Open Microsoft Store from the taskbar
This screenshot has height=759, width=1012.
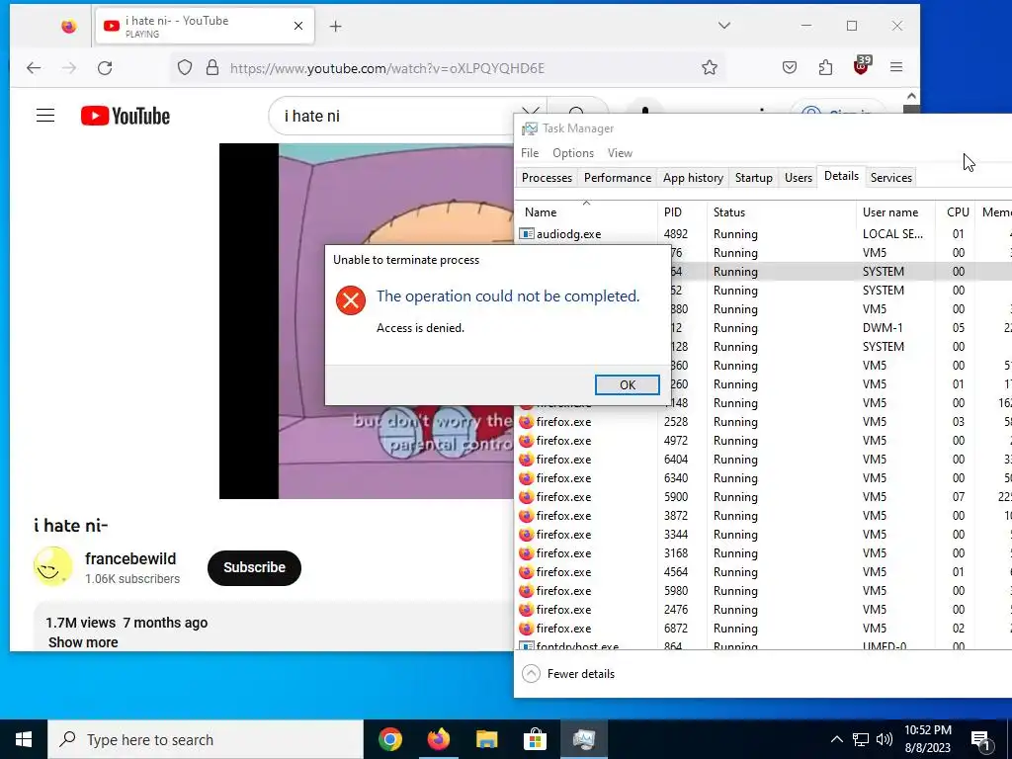[x=535, y=739]
